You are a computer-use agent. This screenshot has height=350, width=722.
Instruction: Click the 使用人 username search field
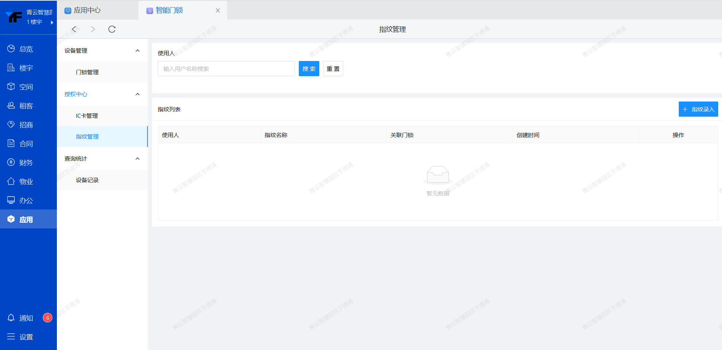(x=226, y=69)
